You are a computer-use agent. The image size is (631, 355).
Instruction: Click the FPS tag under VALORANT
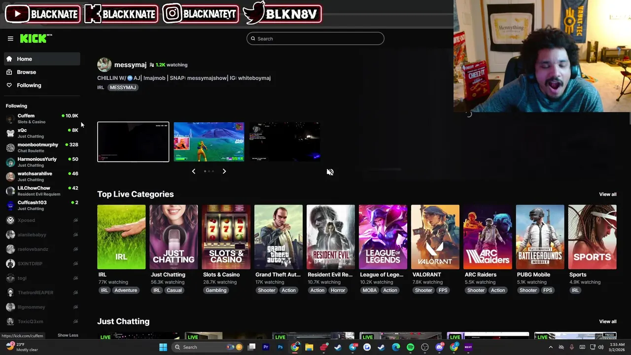tap(443, 290)
